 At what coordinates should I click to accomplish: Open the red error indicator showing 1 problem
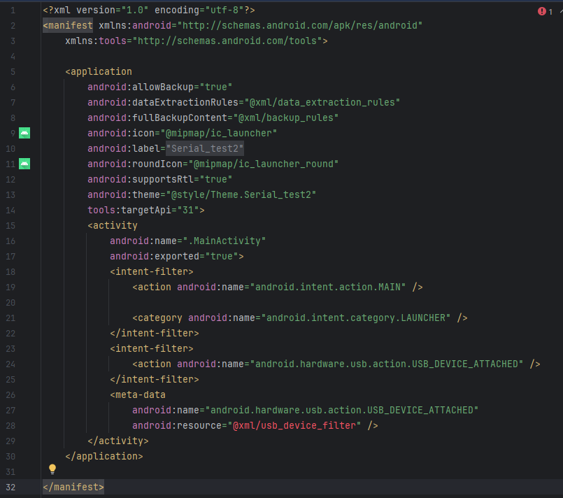click(x=545, y=11)
